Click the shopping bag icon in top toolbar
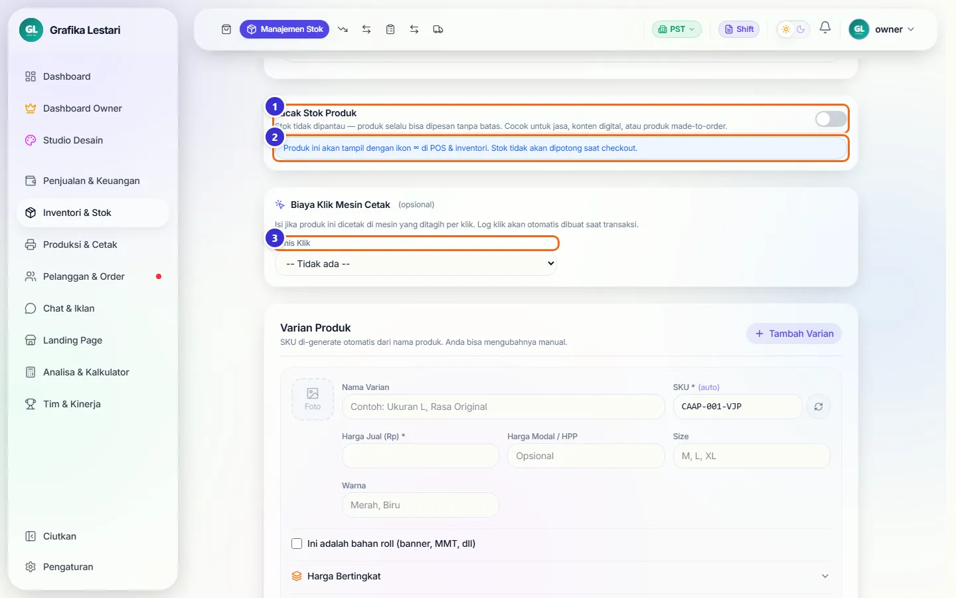This screenshot has height=598, width=956. click(x=226, y=29)
